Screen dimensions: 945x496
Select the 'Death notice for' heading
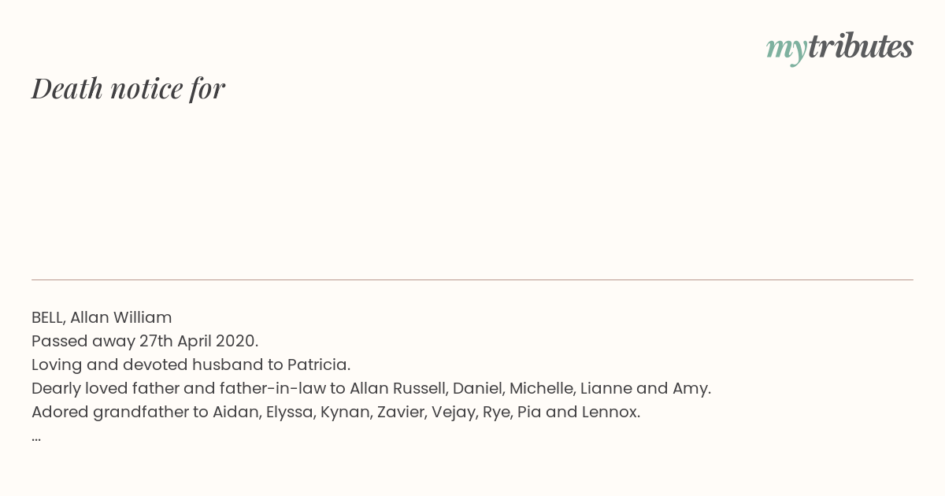[128, 88]
